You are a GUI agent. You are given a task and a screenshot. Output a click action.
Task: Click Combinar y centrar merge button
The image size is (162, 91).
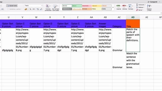14,9
